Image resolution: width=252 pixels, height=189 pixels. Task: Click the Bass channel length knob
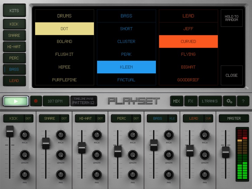[x=169, y=155]
